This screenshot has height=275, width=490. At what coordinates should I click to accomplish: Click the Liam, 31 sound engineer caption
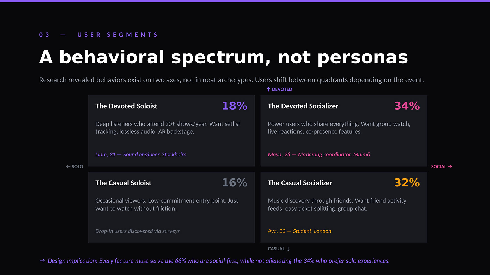pyautogui.click(x=141, y=154)
